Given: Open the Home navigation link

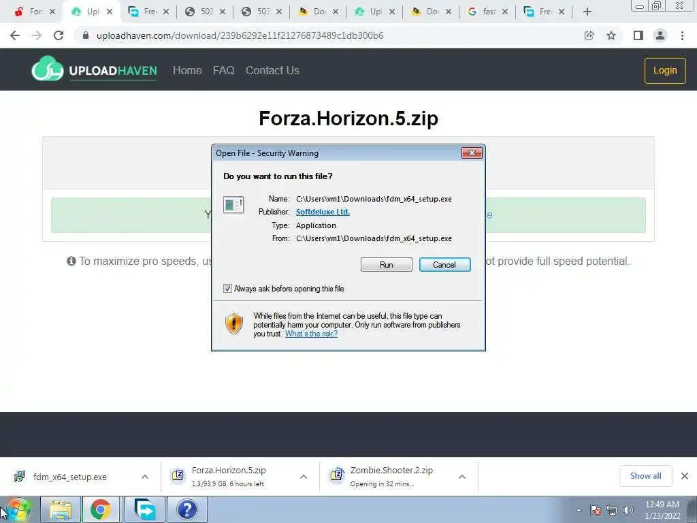Looking at the screenshot, I should tap(187, 70).
